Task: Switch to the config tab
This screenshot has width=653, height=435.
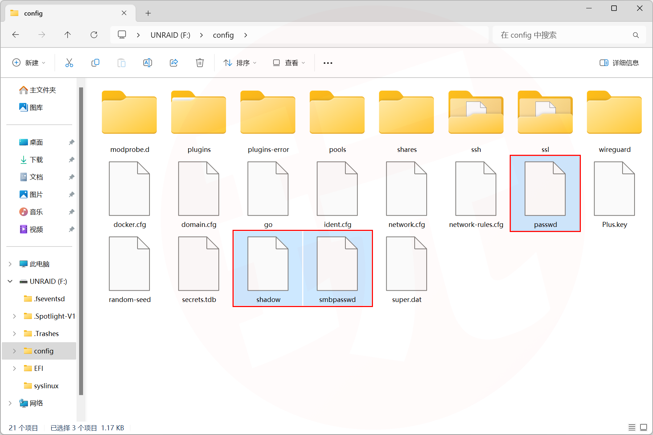Action: pyautogui.click(x=70, y=13)
